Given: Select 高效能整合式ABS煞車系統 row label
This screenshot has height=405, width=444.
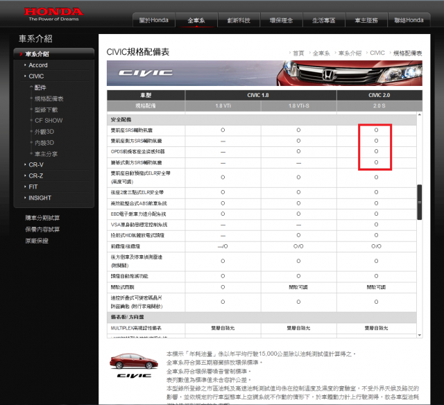Looking at the screenshot, I should tap(139, 203).
